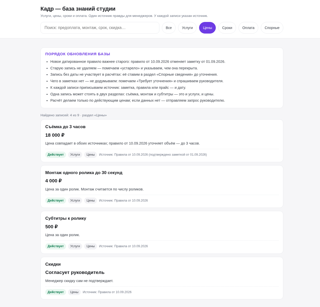Screen dimensions: 320x307
Task: Click the «Съёмка до 3 часов» card title
Action: tap(65, 127)
